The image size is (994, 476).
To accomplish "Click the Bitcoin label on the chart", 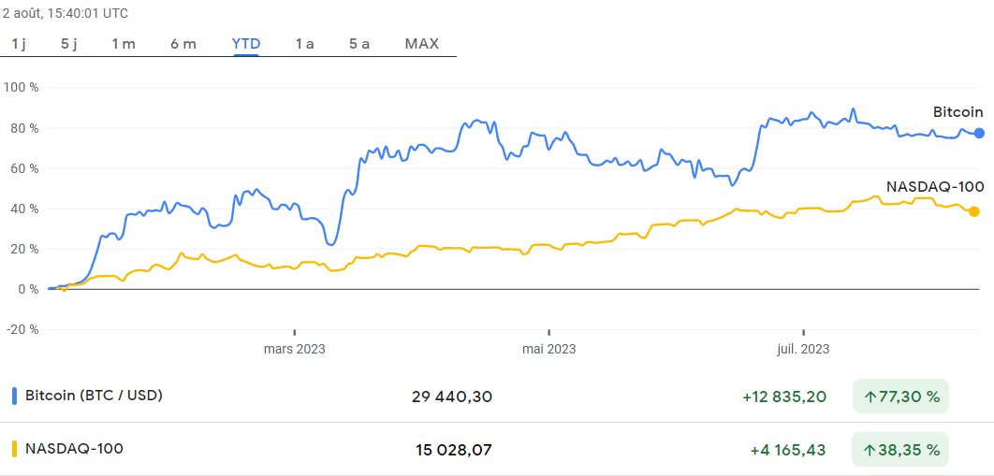I will 957,112.
